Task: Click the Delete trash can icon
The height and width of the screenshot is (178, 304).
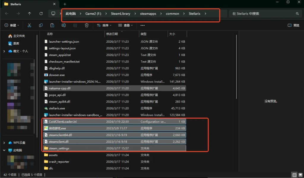Action: pyautogui.click(x=86, y=25)
